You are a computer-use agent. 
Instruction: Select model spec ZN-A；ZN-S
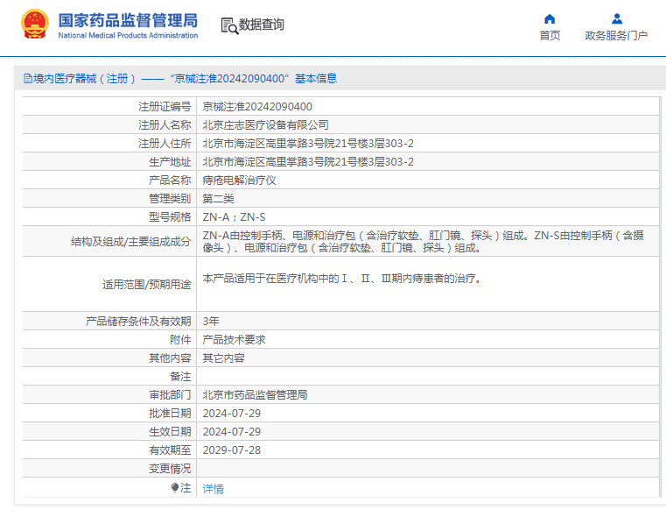234,216
